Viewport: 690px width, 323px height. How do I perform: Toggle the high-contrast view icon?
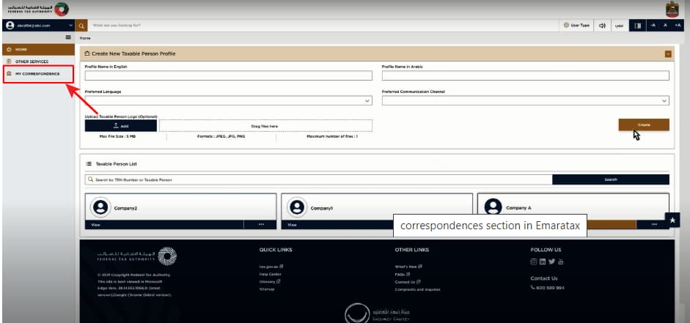click(638, 26)
